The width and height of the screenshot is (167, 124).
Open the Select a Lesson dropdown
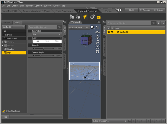110,121
